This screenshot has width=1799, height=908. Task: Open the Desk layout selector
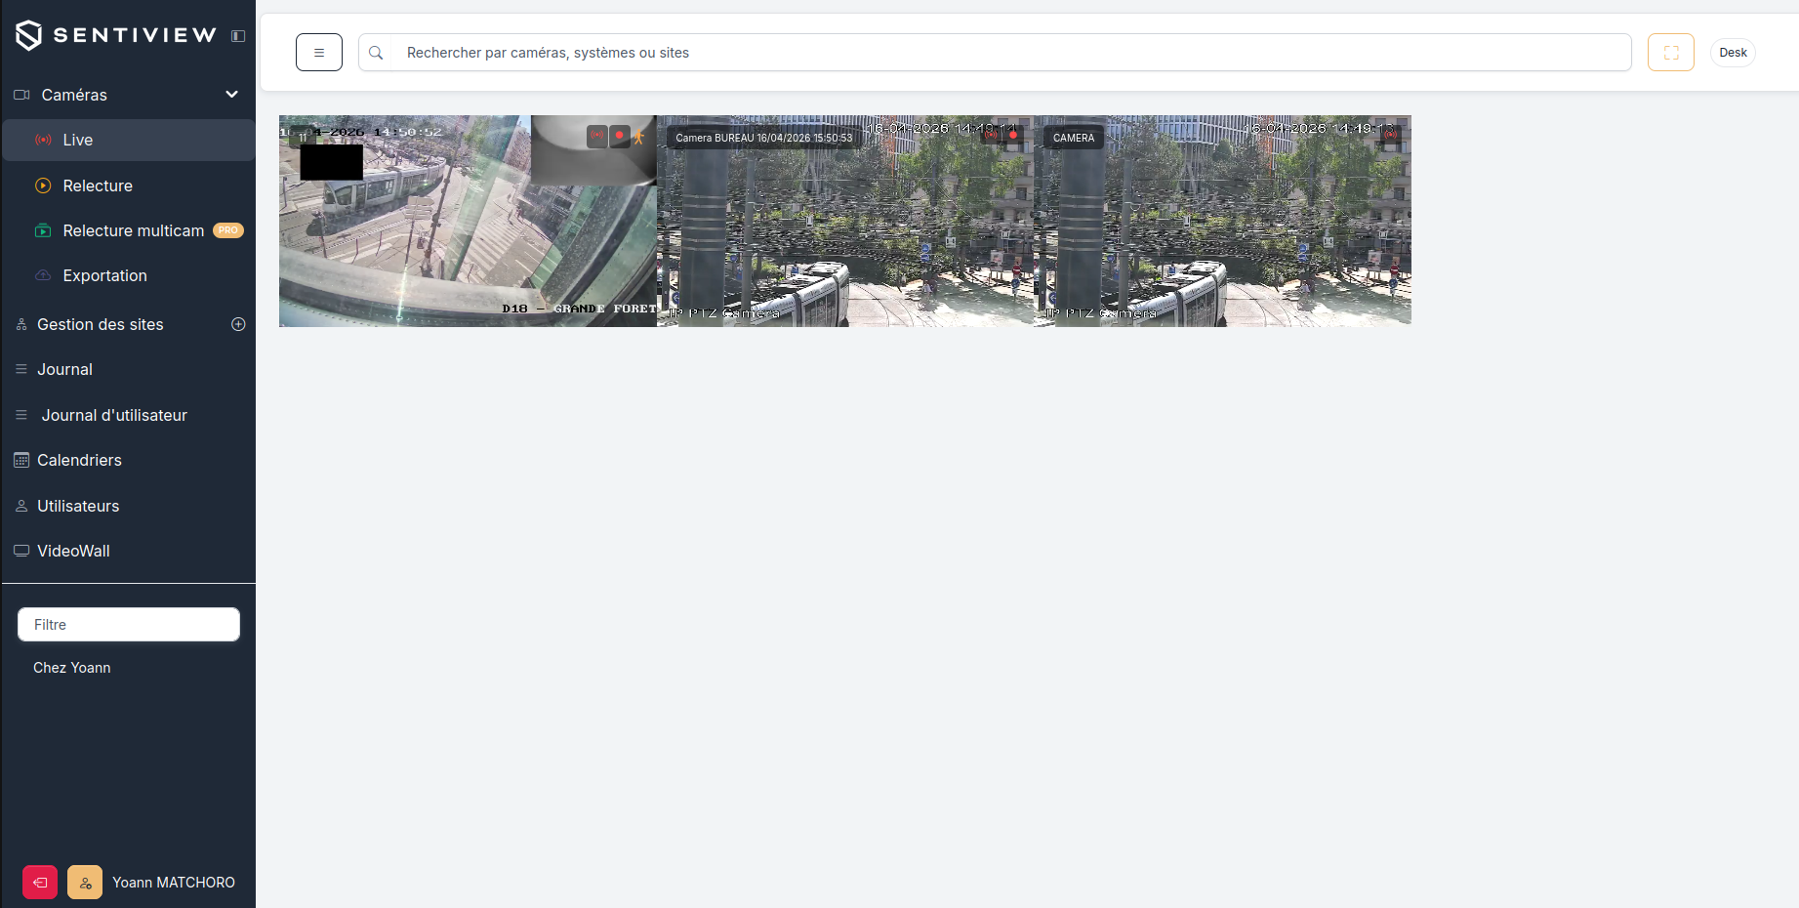point(1733,53)
